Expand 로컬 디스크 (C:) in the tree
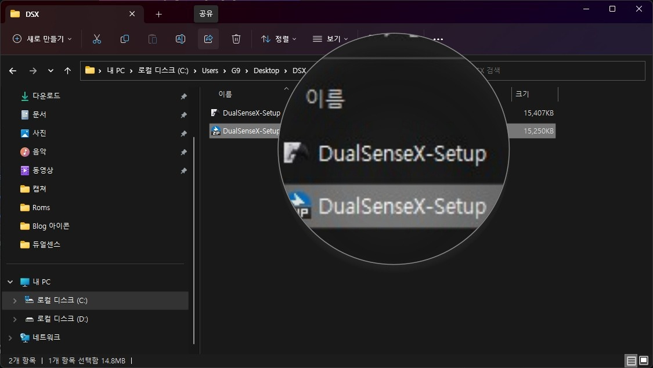The width and height of the screenshot is (653, 368). 14,300
